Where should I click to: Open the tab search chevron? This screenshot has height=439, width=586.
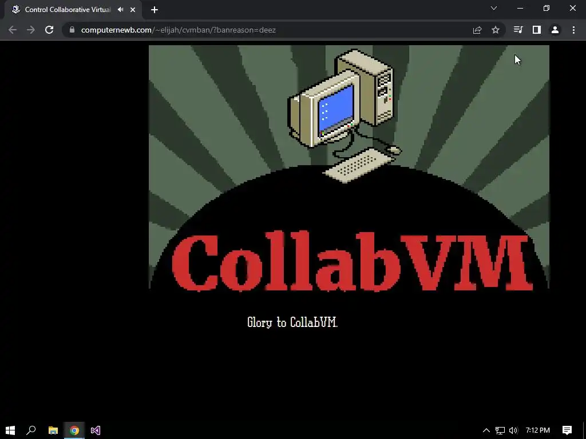tap(494, 8)
